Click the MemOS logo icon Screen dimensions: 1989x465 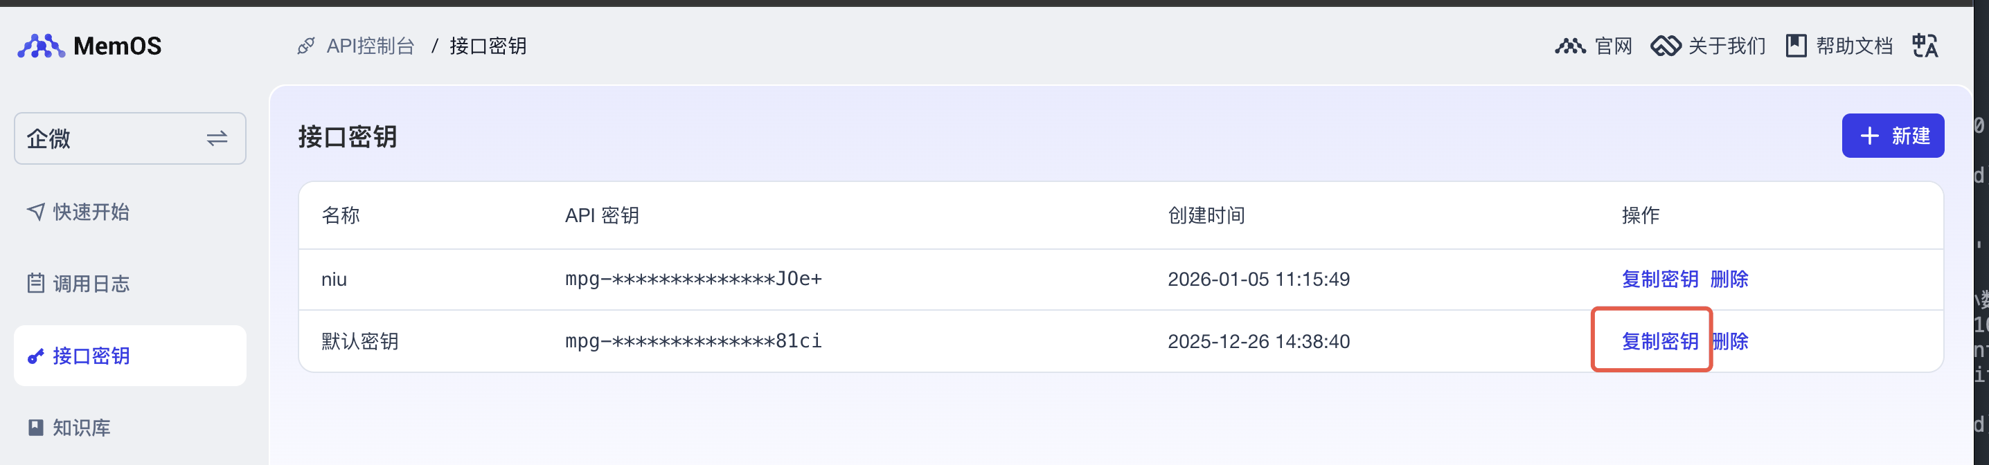41,46
